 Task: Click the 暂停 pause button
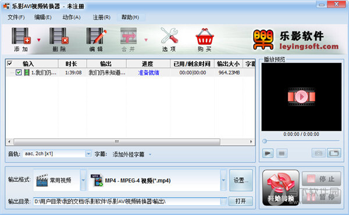(321, 196)
